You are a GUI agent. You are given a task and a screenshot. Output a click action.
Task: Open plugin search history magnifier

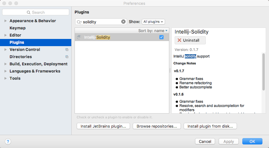pyautogui.click(x=79, y=22)
